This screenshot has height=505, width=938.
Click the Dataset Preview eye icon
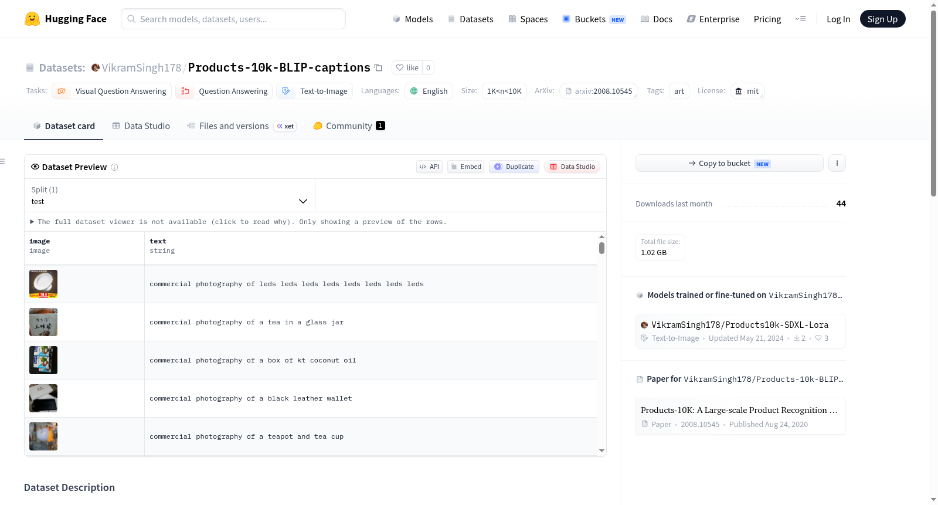tap(35, 167)
